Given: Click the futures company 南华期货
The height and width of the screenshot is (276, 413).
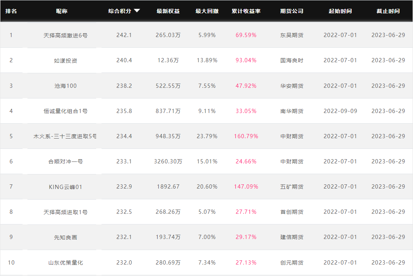Looking at the screenshot, I should click(292, 111).
